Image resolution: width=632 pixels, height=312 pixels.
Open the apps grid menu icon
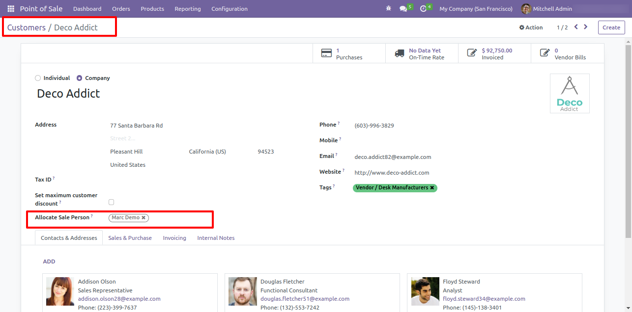coord(11,9)
